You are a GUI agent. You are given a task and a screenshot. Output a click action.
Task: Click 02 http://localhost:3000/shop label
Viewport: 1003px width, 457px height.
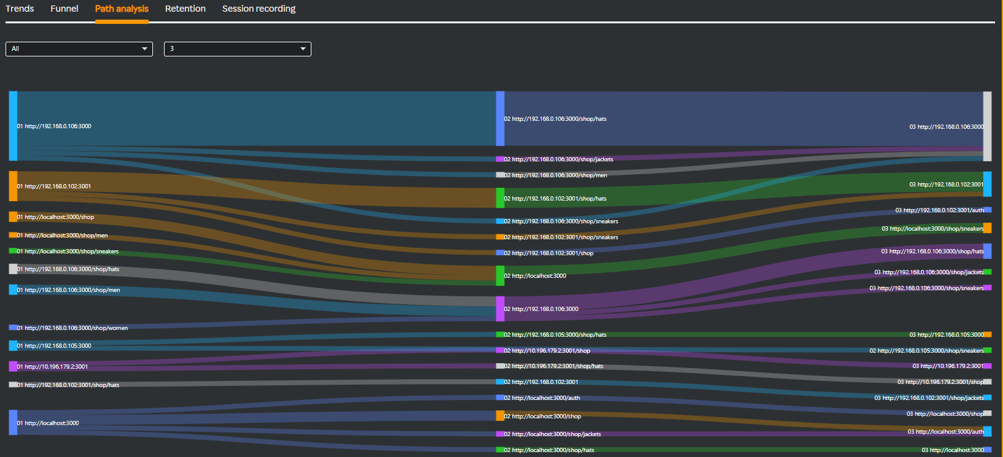pos(543,417)
